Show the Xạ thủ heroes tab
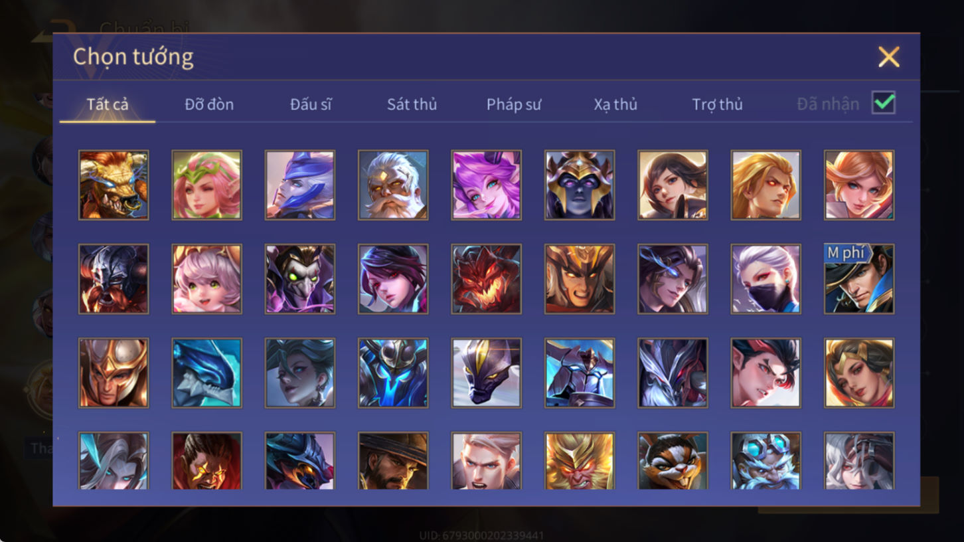 click(615, 104)
